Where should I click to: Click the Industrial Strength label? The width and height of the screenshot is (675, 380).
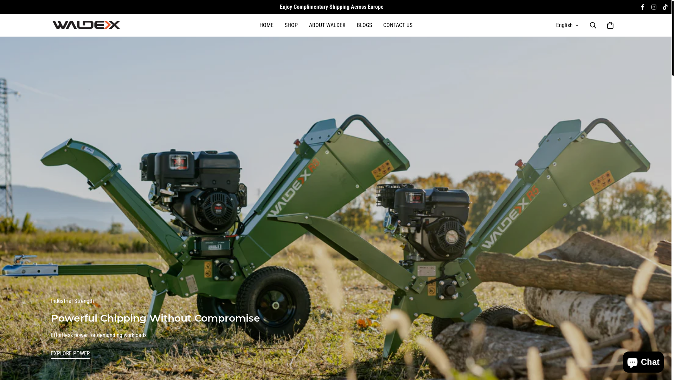click(72, 301)
